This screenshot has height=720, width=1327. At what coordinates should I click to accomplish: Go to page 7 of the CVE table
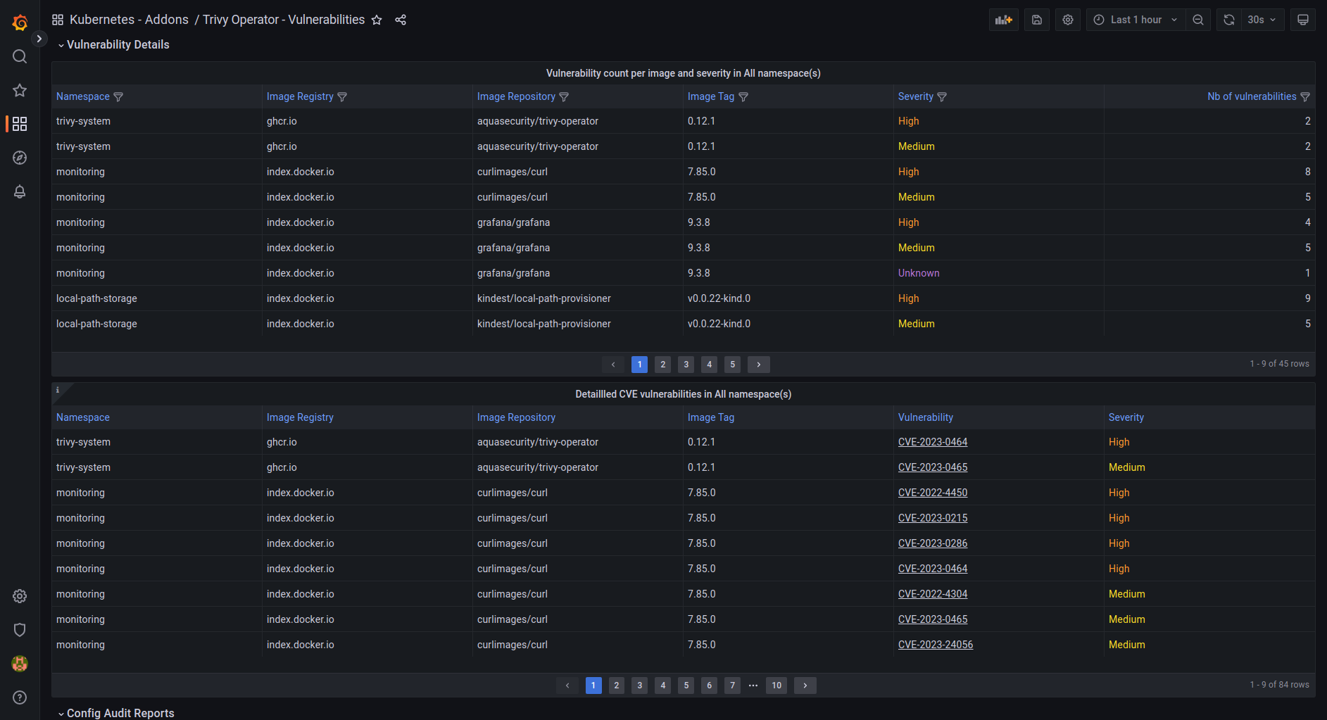pyautogui.click(x=732, y=686)
